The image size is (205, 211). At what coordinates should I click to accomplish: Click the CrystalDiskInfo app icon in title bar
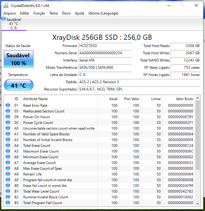coord(6,5)
